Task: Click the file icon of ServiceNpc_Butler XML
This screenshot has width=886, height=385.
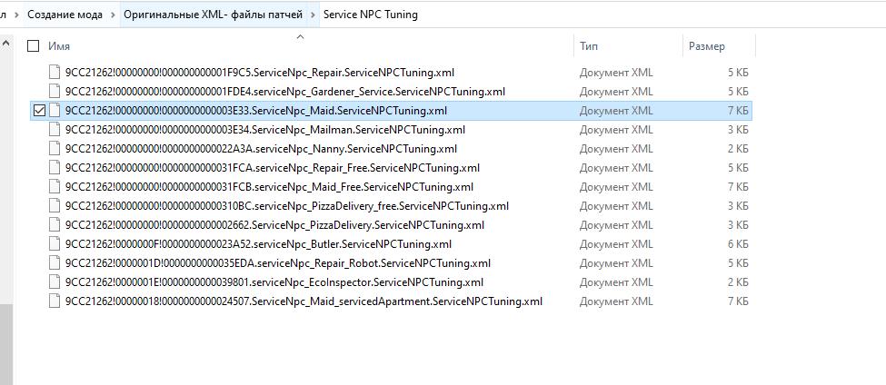Action: point(55,244)
